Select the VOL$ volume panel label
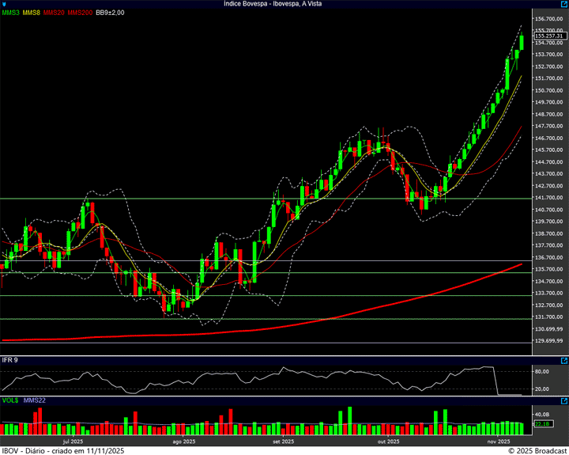The height and width of the screenshot is (455, 569). [x=10, y=400]
